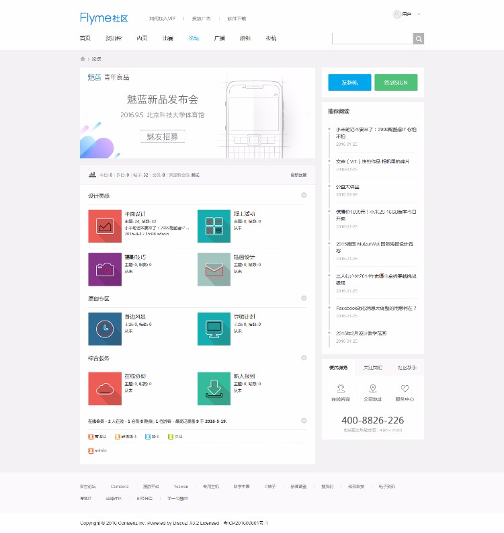
Task: Focus the search input field
Action: [x=372, y=39]
